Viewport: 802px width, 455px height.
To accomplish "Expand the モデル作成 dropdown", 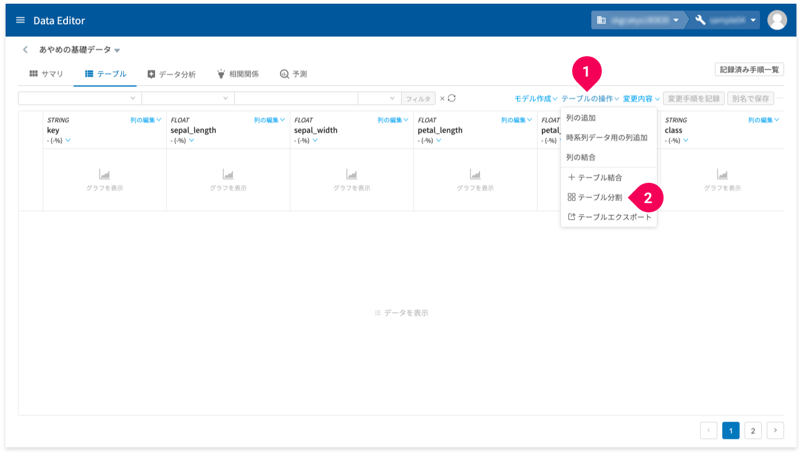I will 535,98.
